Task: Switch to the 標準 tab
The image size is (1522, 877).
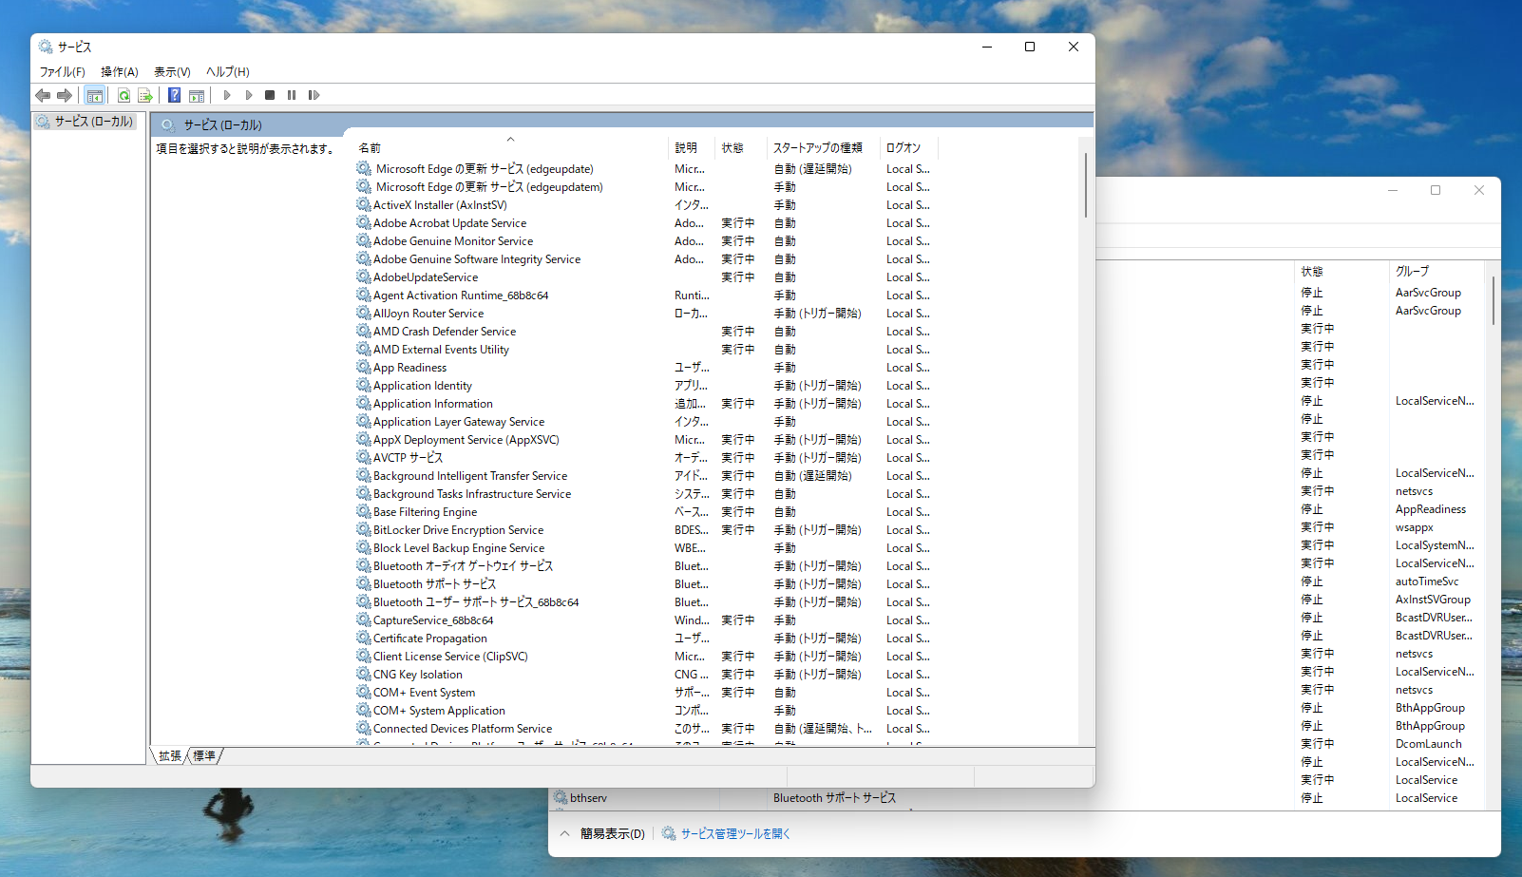Action: [204, 756]
